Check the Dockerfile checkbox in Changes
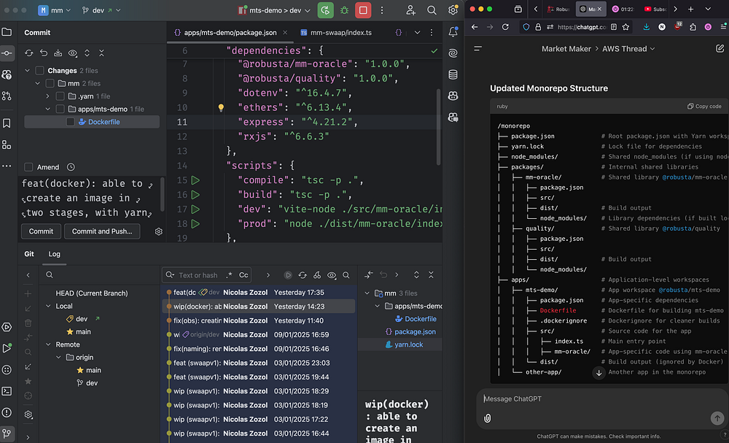Viewport: 729px width, 443px height. [71, 123]
